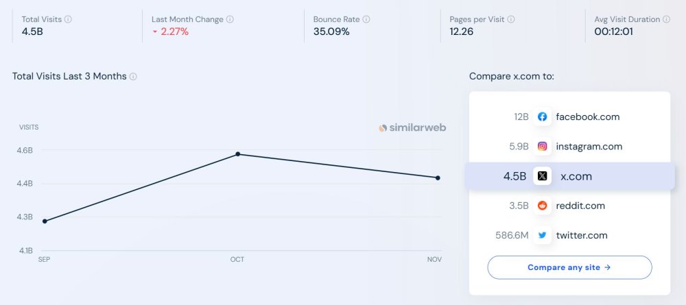The image size is (686, 305).
Task: Click the November data point on chart
Action: pos(438,178)
